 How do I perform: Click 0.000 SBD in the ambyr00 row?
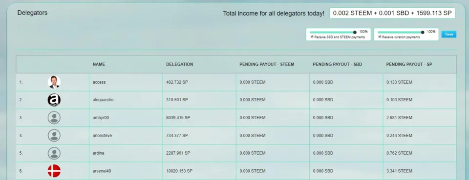click(323, 118)
